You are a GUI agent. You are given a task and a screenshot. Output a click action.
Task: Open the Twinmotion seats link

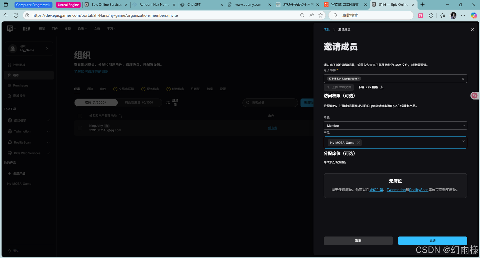point(396,190)
